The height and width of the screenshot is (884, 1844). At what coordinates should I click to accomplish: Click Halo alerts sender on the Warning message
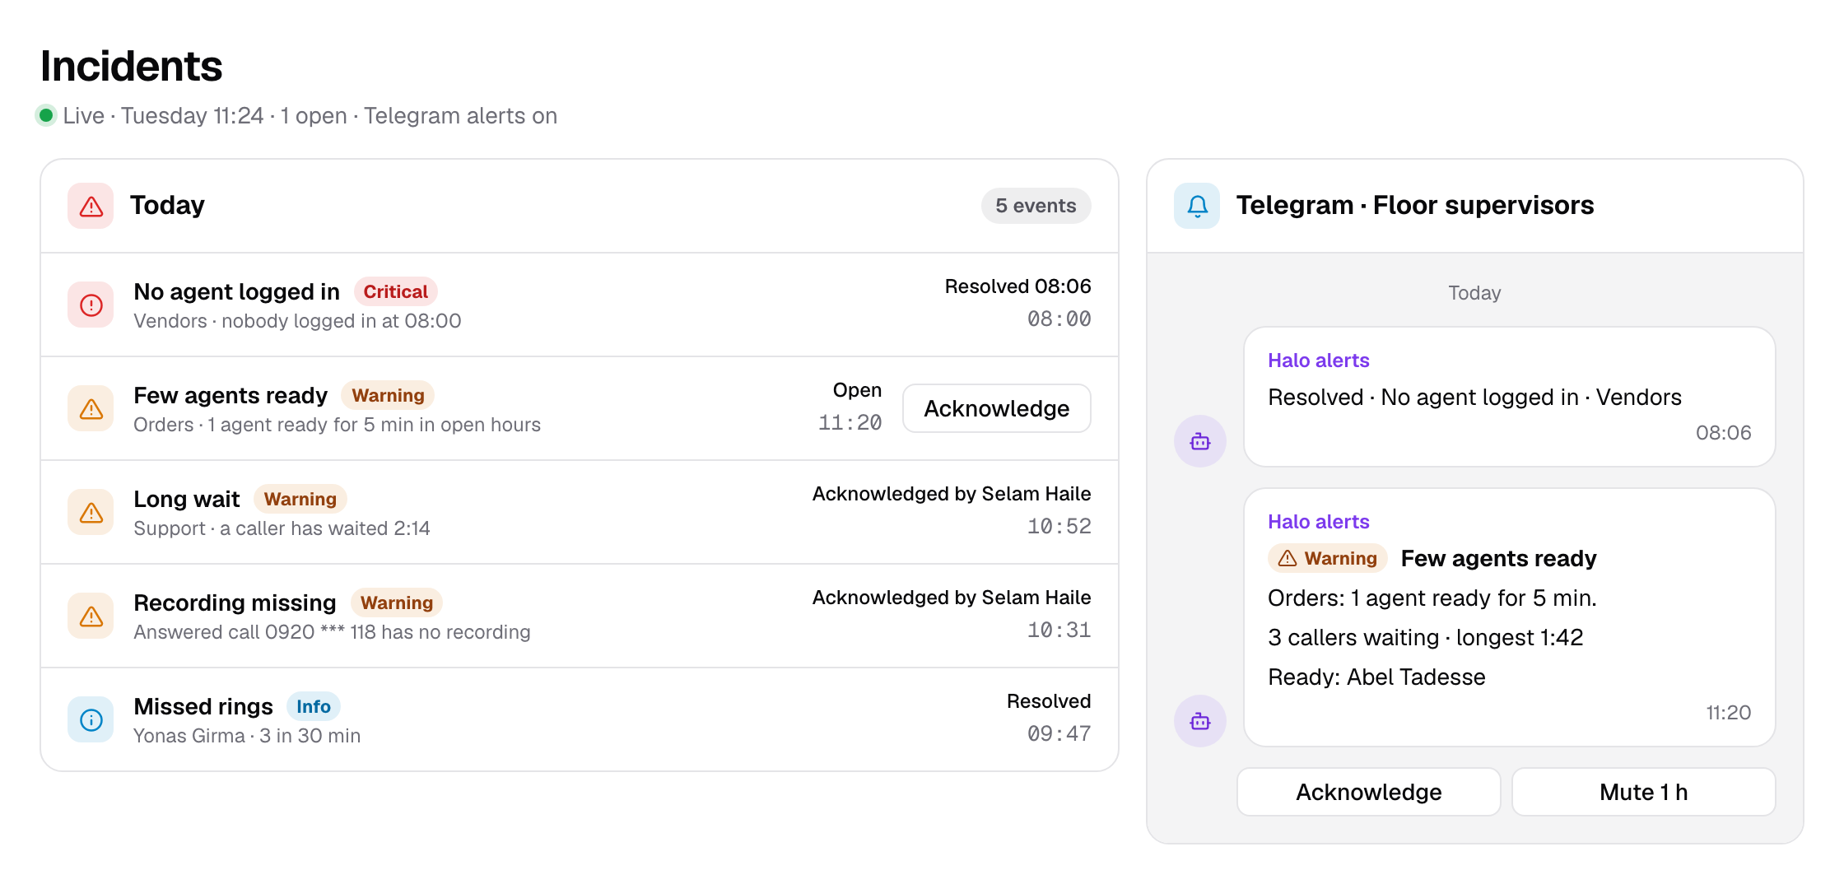[x=1318, y=522]
